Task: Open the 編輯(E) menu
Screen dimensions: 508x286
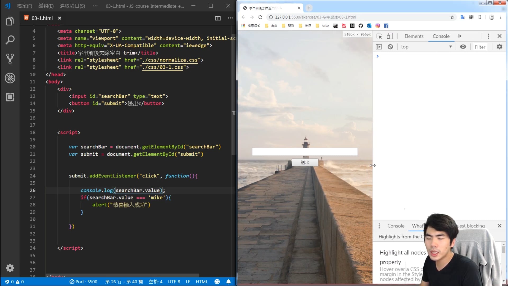Action: tap(46, 6)
